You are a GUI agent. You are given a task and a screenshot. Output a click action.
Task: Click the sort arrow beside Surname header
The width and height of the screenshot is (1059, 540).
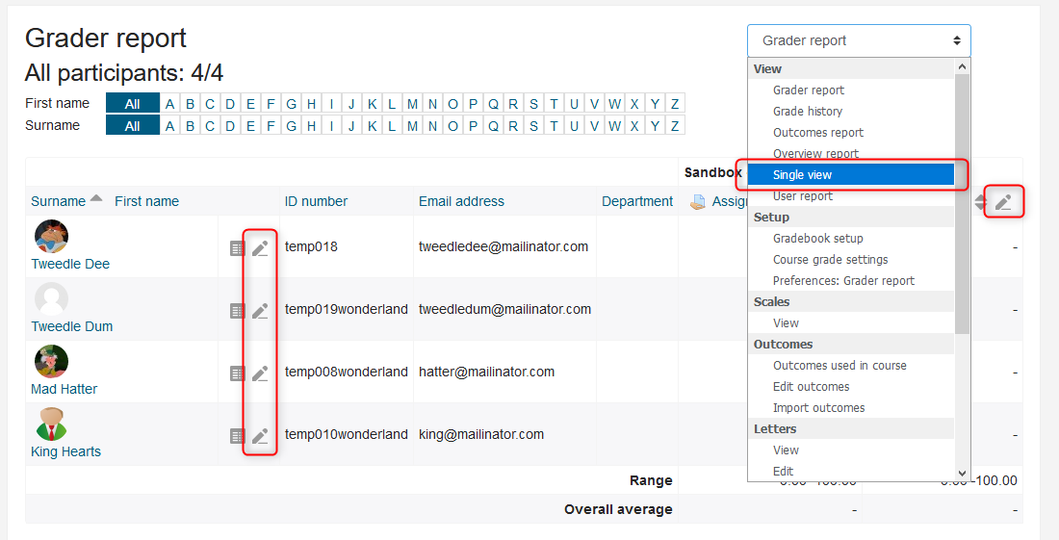click(x=95, y=199)
